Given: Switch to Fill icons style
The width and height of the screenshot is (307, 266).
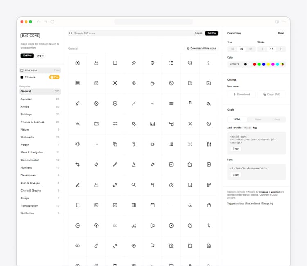Looking at the screenshot, I should click(31, 77).
